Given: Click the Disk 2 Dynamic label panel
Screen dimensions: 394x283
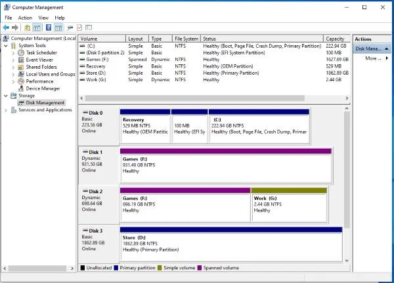Looking at the screenshot, I should pos(98,205).
